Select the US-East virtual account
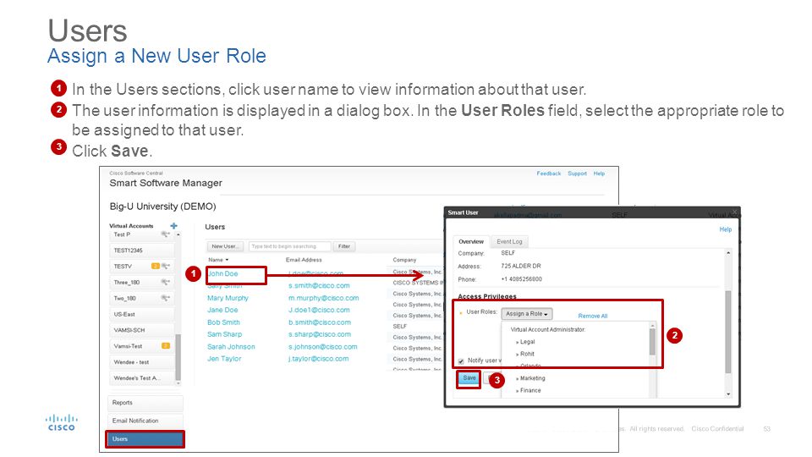 142,315
